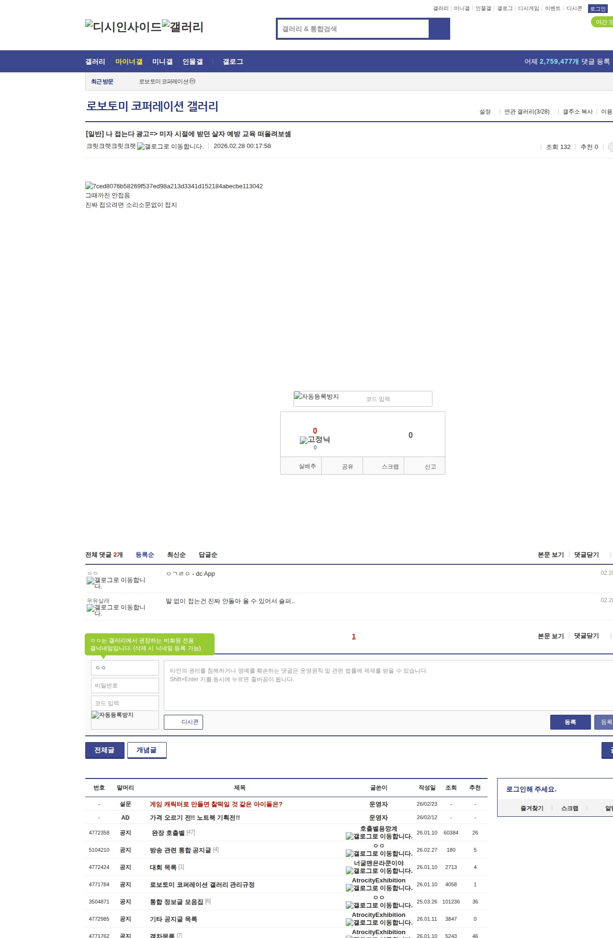Open the broken post image 7ced8076b58269f537ed98a213d3341d152184abecbe113042
Image resolution: width=613 pixels, height=938 pixels.
(174, 186)
